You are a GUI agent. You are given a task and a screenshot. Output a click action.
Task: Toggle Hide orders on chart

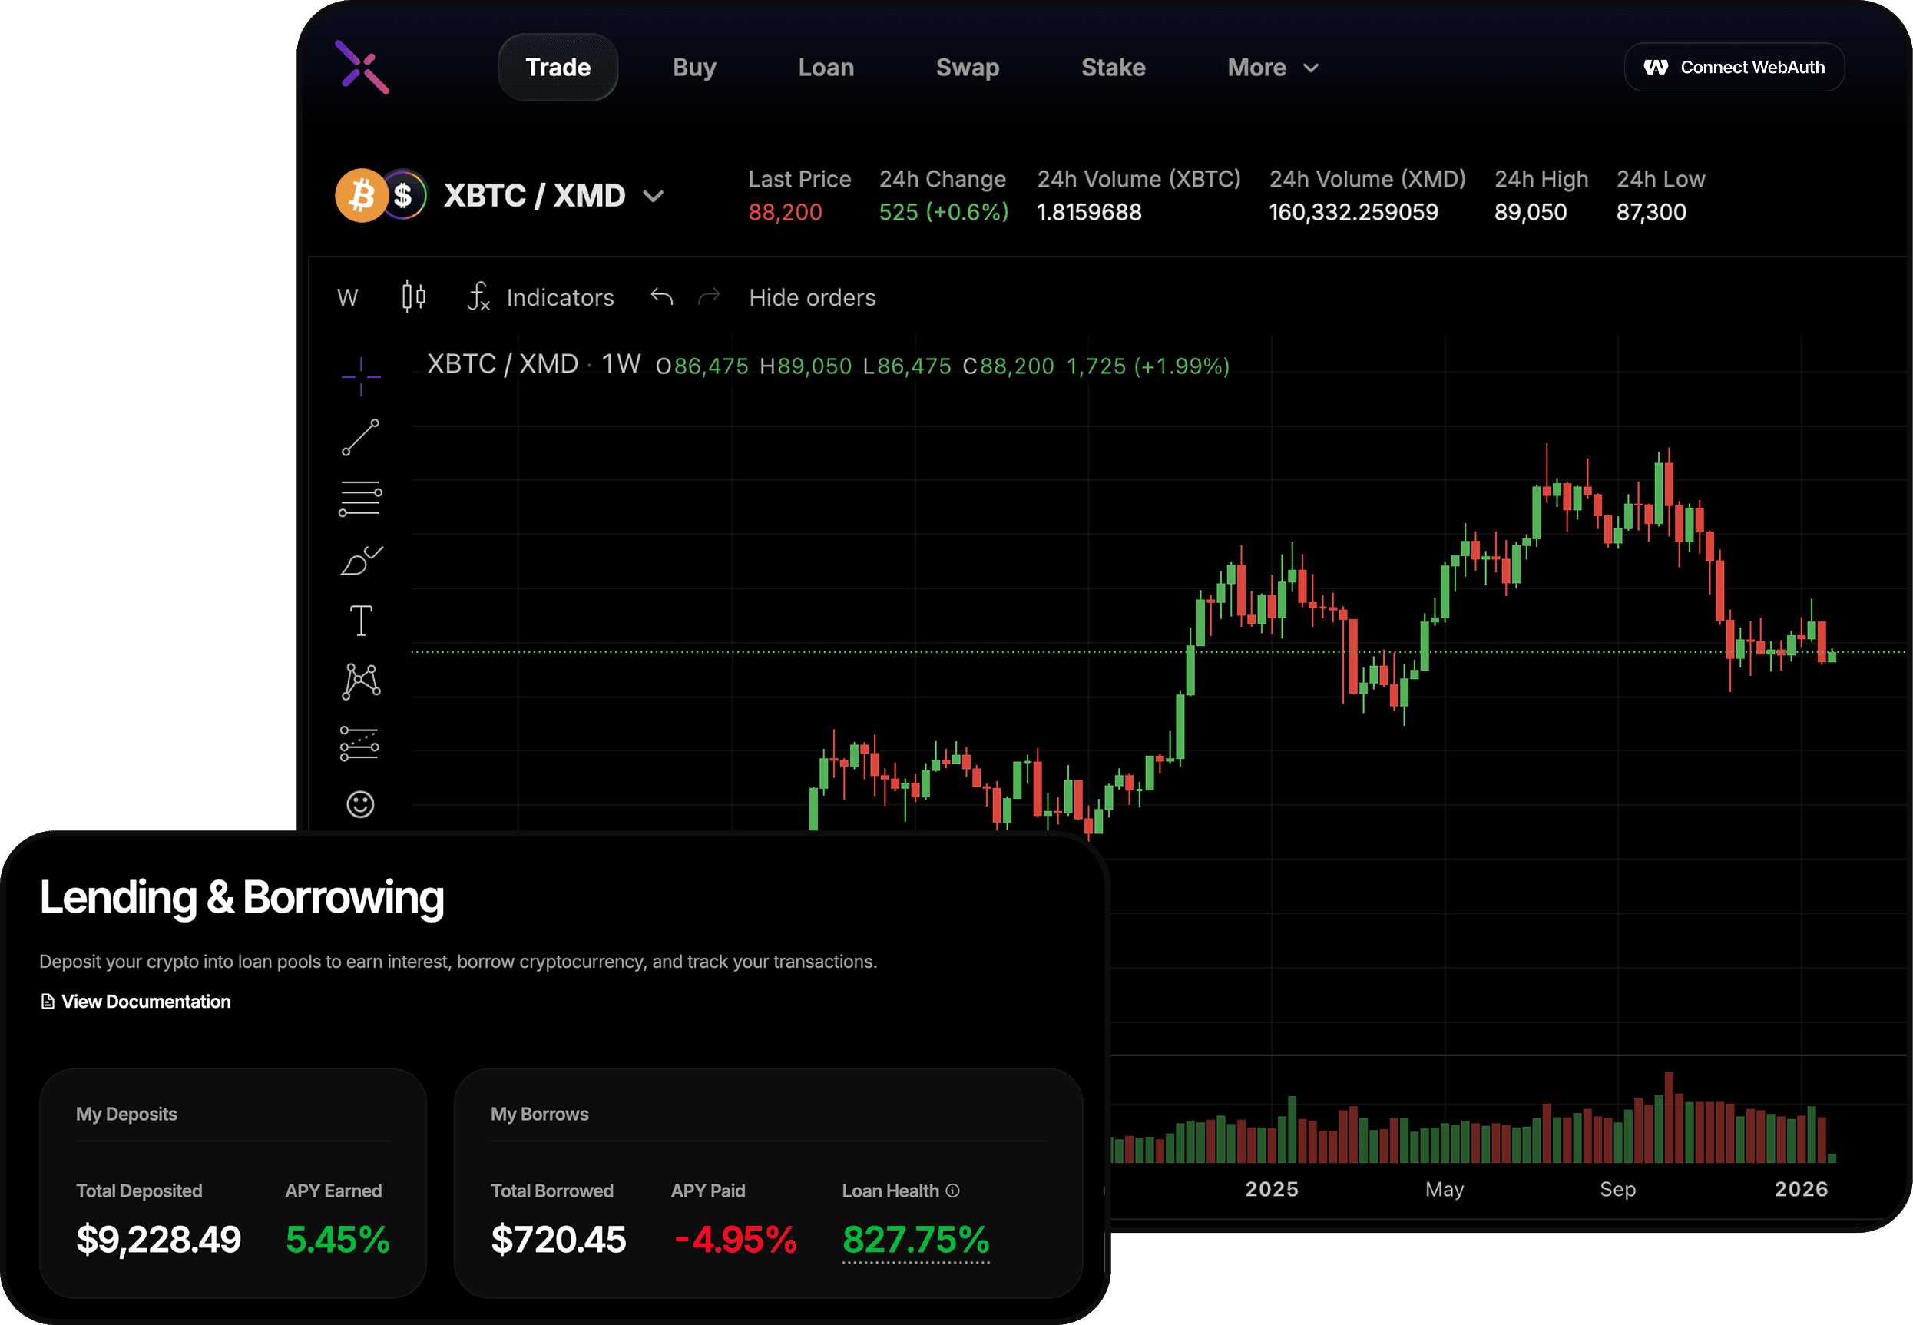(x=812, y=297)
